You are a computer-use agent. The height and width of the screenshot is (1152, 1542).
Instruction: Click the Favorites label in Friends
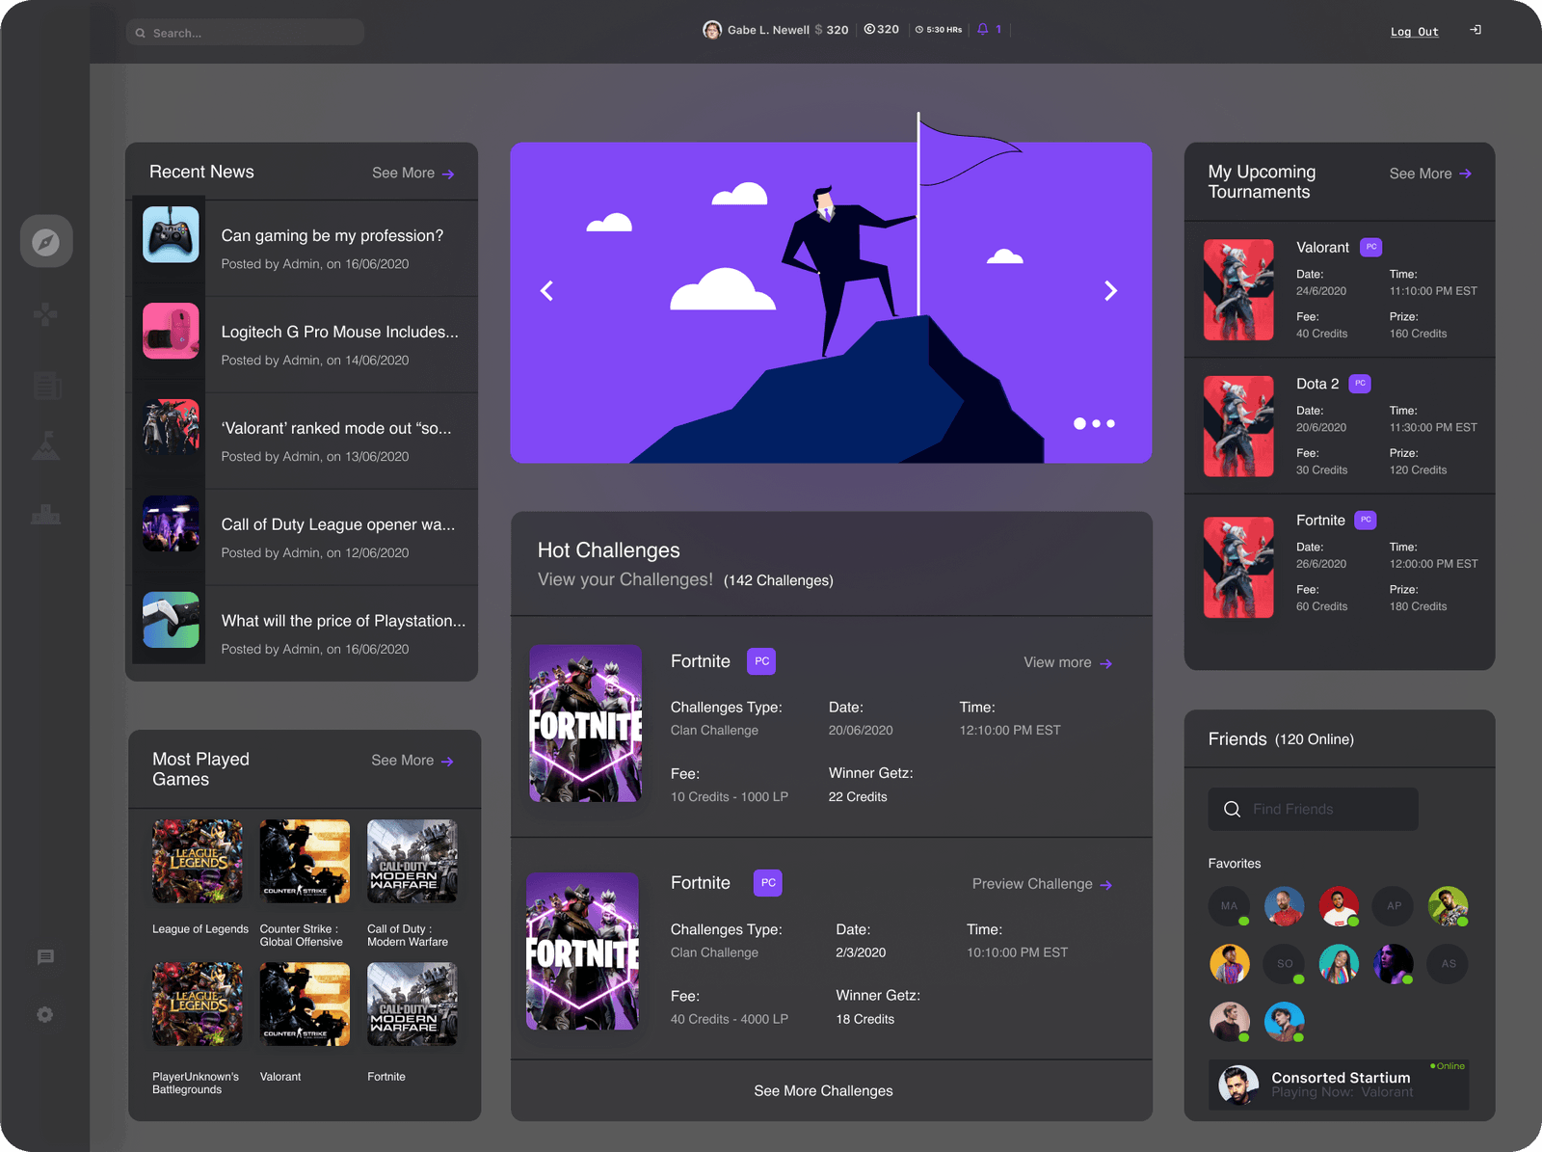click(x=1235, y=863)
